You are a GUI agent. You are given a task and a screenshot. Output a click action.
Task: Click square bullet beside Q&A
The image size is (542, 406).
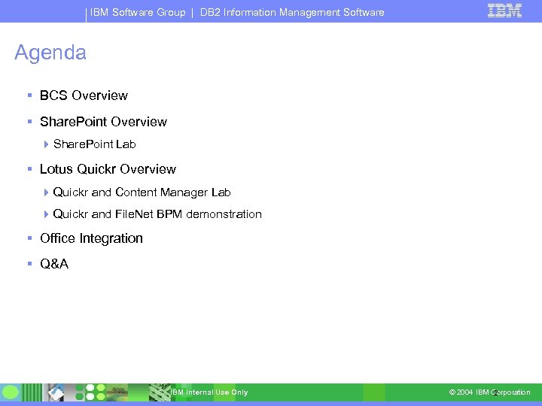click(x=29, y=264)
